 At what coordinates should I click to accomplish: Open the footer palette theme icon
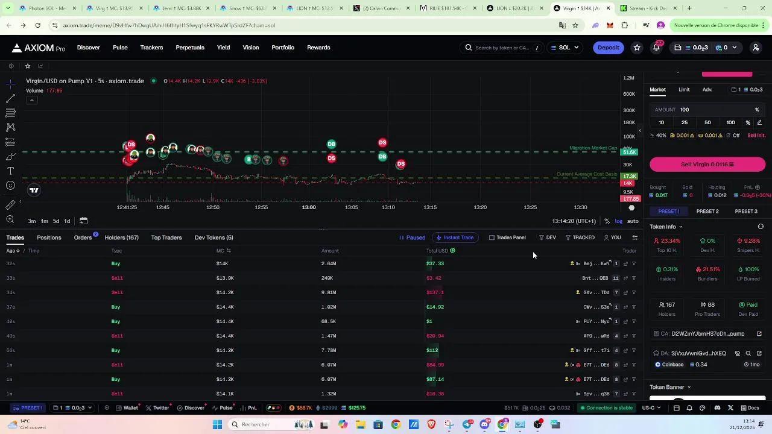pyautogui.click(x=703, y=408)
